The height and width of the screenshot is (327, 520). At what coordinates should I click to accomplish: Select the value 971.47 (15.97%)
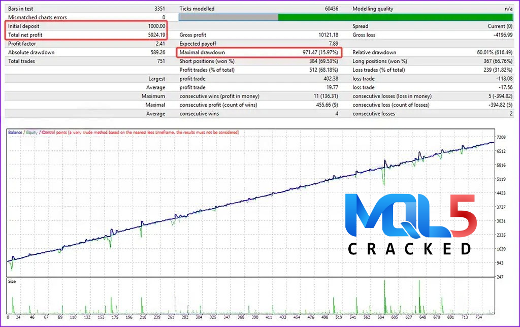coord(320,52)
